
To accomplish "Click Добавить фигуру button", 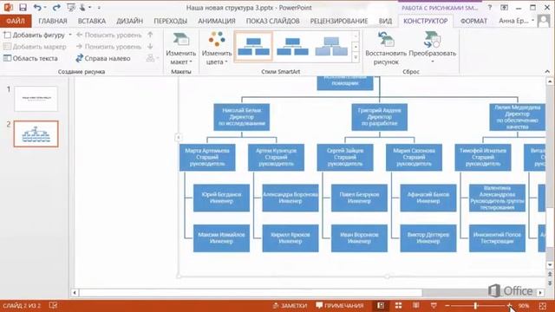I will pos(35,35).
